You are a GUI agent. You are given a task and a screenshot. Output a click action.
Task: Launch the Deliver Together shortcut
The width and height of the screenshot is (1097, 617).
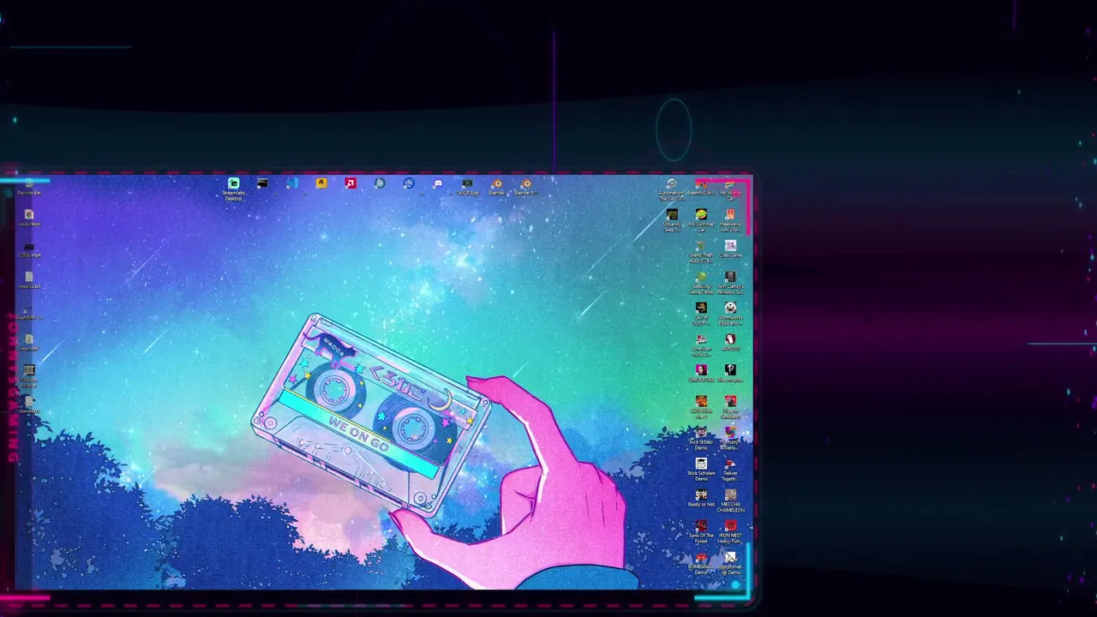(730, 470)
